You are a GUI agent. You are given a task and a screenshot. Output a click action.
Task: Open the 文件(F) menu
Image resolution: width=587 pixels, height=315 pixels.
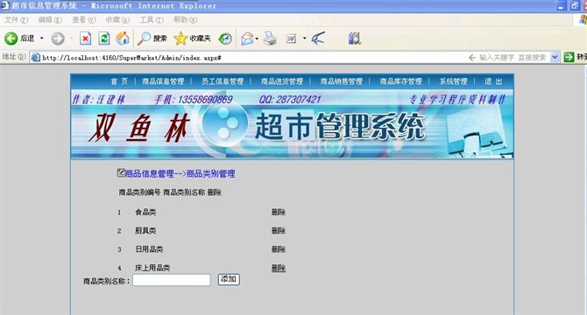[16, 19]
